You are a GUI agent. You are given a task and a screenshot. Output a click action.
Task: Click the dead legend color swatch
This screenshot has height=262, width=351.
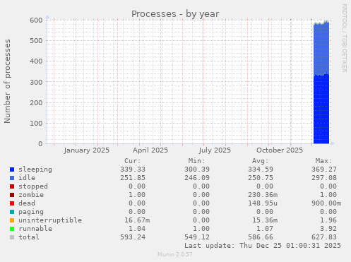[x=12, y=203]
